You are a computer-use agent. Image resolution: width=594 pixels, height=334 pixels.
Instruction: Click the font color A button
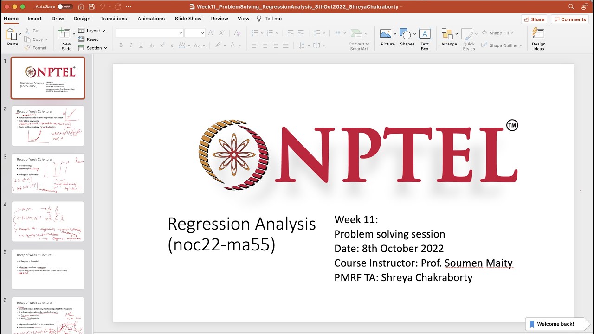coord(233,45)
